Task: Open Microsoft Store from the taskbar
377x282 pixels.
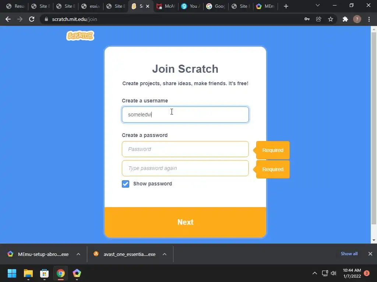Action: pos(44,273)
